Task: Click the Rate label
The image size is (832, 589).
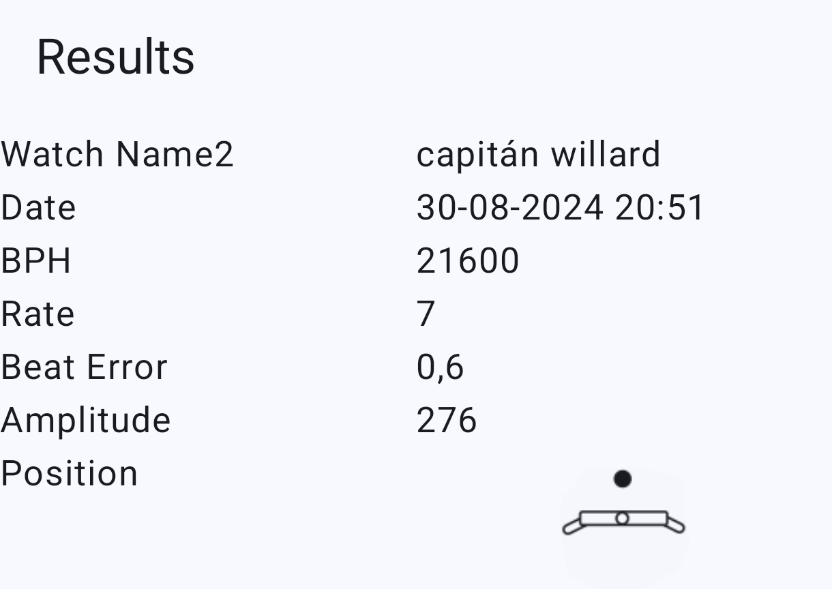Action: (38, 314)
